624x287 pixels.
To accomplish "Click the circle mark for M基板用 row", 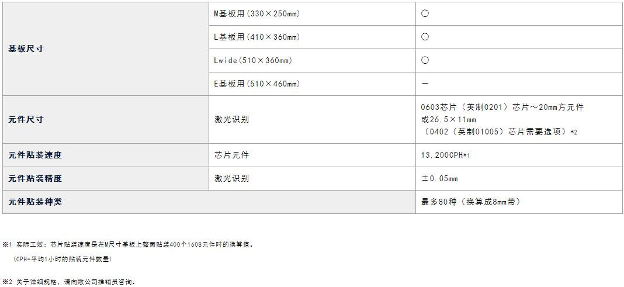I will (425, 13).
